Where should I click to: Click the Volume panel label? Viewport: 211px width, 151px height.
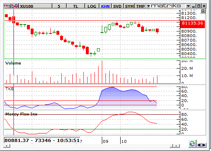[x=13, y=63]
